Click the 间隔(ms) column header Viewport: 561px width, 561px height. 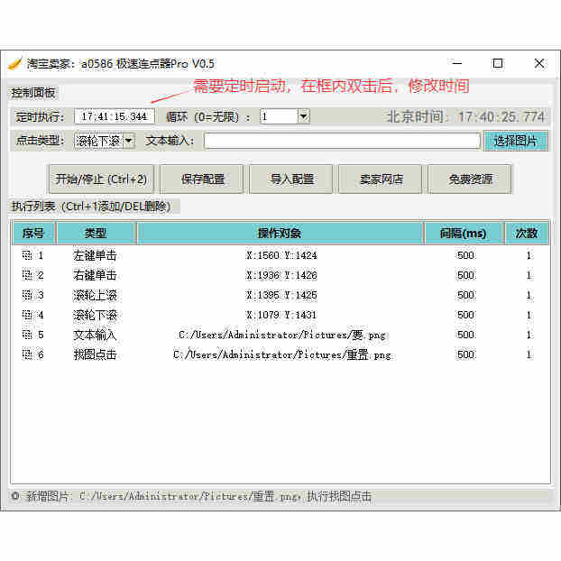click(464, 234)
